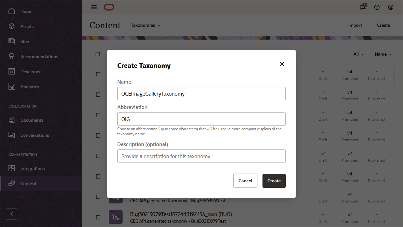The image size is (403, 227).
Task: Open Integrations under Administration
Action: coord(33,168)
